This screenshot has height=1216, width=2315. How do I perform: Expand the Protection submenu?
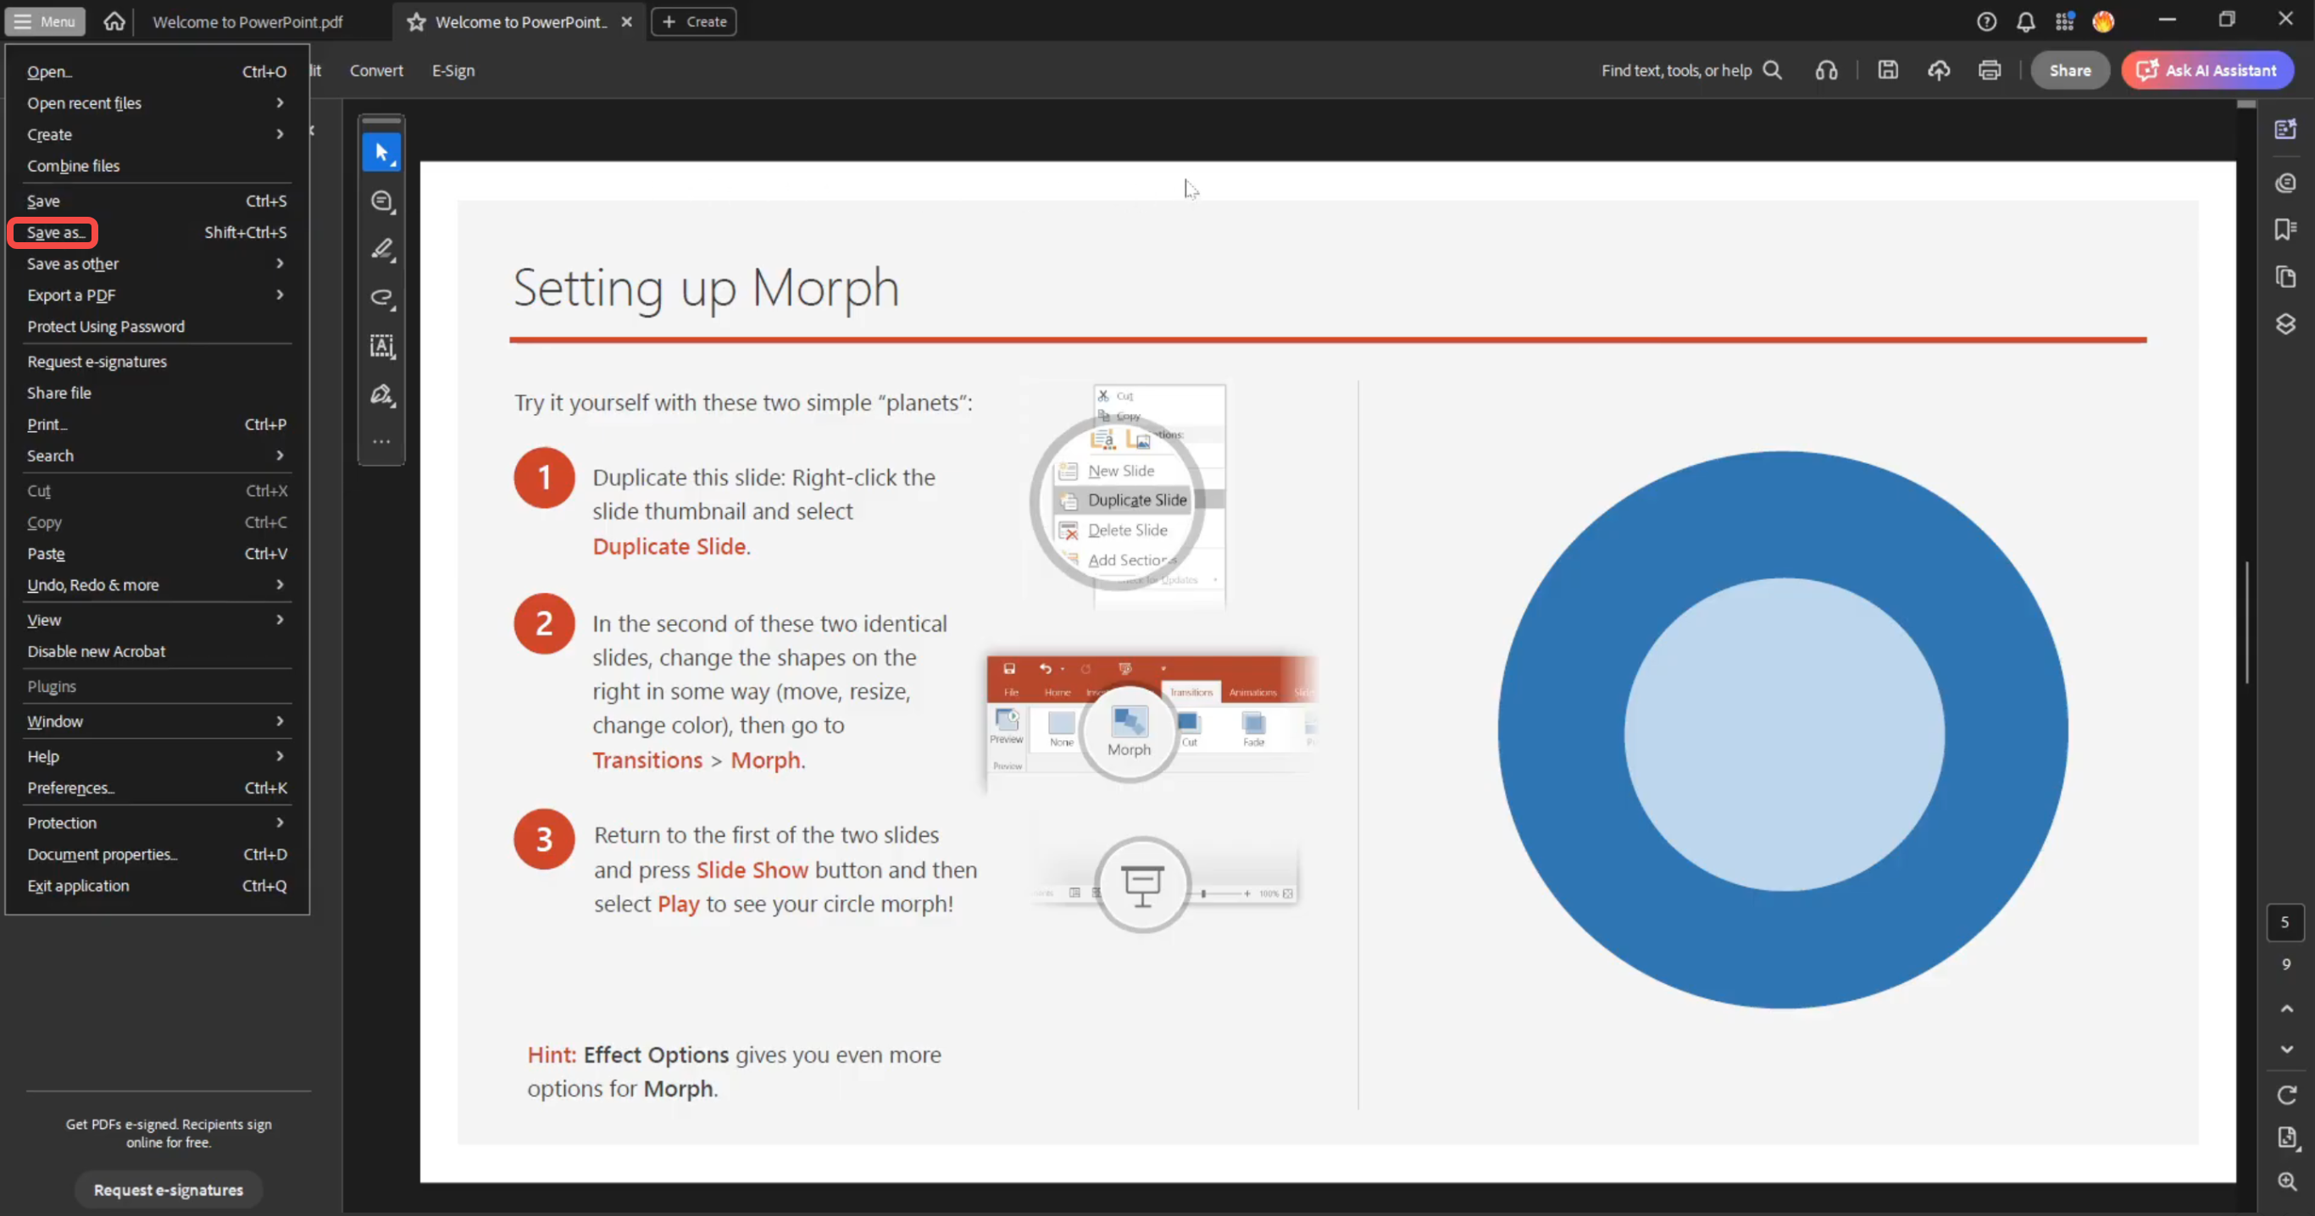(157, 824)
